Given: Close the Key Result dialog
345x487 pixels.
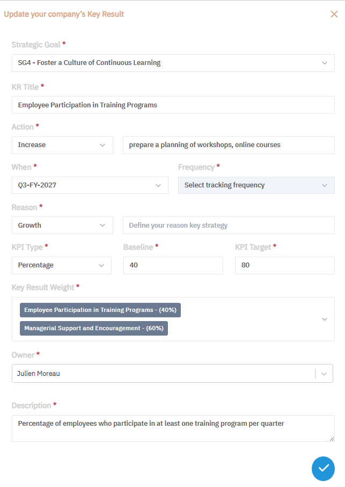Looking at the screenshot, I should point(334,14).
